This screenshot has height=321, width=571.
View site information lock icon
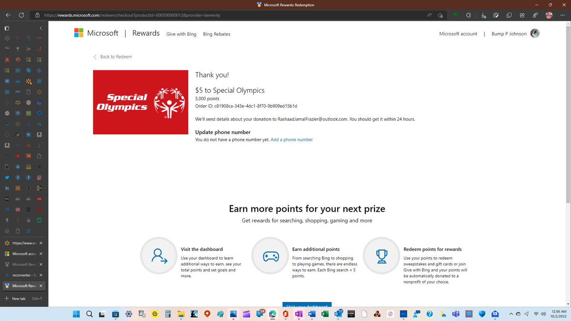37,15
